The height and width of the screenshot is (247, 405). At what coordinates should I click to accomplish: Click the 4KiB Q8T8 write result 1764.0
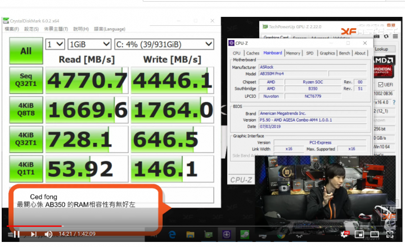pyautogui.click(x=172, y=110)
